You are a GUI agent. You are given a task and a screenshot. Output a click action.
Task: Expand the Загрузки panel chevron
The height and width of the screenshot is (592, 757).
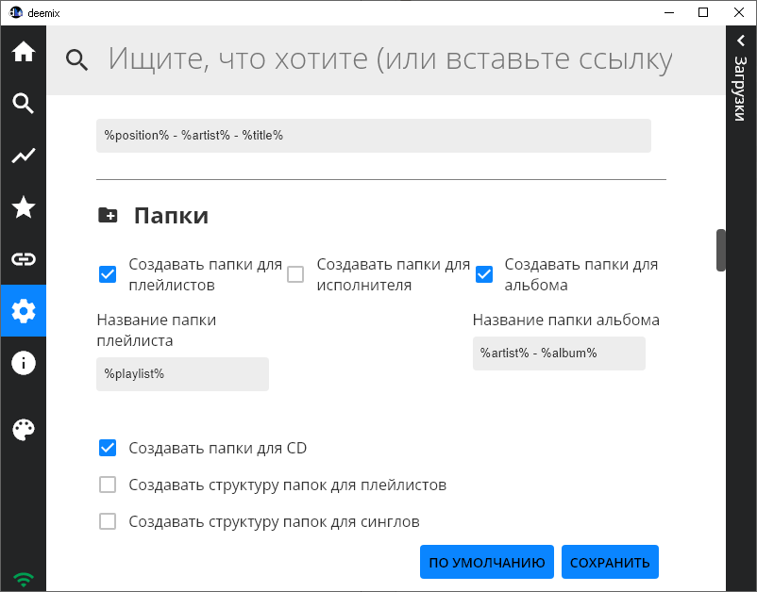(x=739, y=41)
